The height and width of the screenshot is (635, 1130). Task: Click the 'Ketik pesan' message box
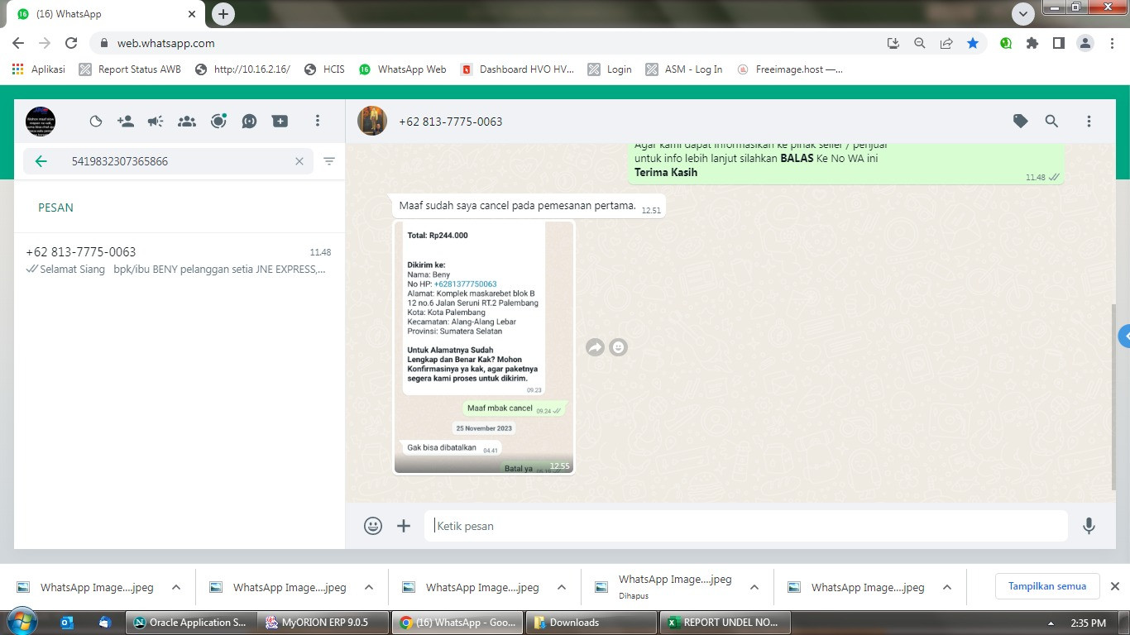click(x=746, y=526)
